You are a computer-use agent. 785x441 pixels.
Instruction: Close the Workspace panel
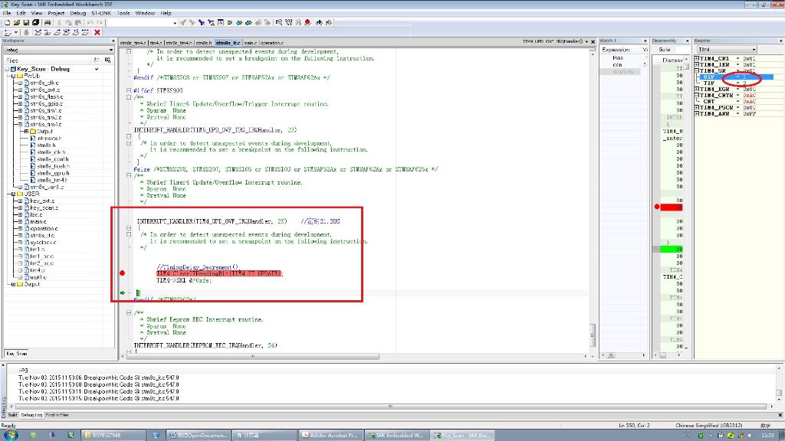pyautogui.click(x=113, y=41)
